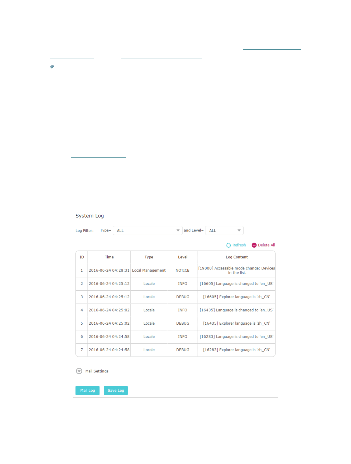Click the System Log panel title
The width and height of the screenshot is (351, 464).
click(x=89, y=216)
